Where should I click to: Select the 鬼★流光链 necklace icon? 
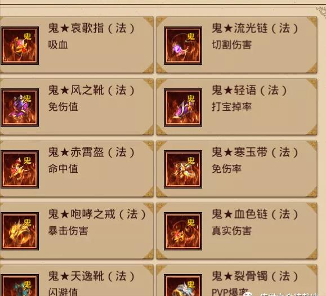(x=183, y=46)
